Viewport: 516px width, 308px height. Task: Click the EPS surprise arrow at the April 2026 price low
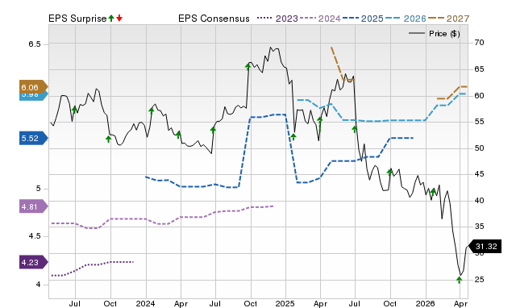[x=459, y=280]
